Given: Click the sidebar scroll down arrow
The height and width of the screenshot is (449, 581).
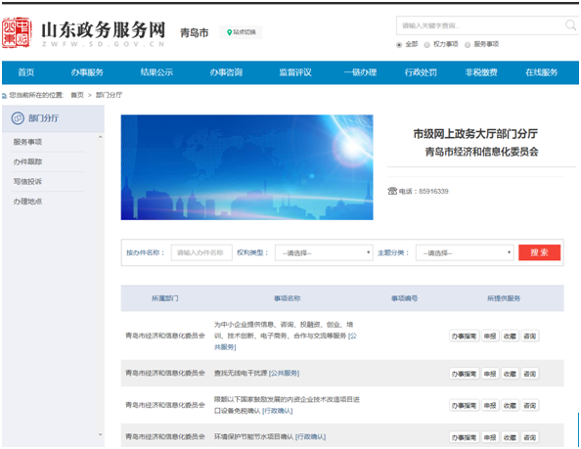Looking at the screenshot, I should [x=100, y=434].
